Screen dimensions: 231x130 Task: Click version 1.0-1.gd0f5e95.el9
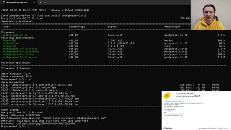(x=121, y=43)
